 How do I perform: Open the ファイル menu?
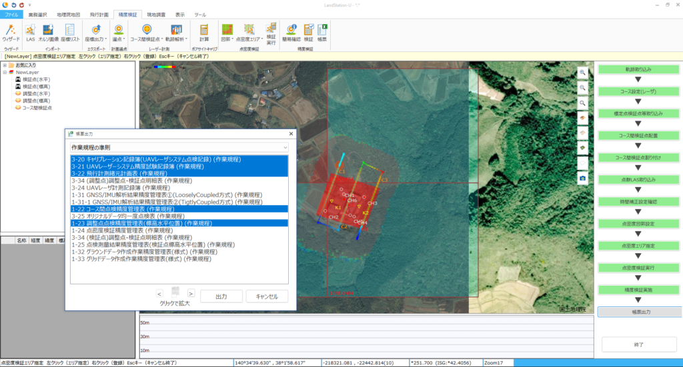tap(11, 14)
